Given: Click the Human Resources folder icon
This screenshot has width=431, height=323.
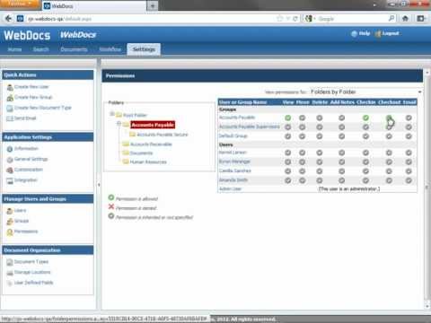Looking at the screenshot, I should pos(126,161).
